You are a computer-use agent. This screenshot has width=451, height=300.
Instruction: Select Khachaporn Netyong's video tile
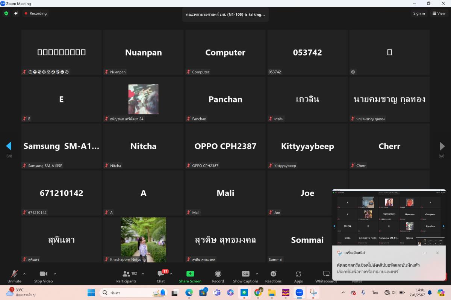tap(143, 240)
